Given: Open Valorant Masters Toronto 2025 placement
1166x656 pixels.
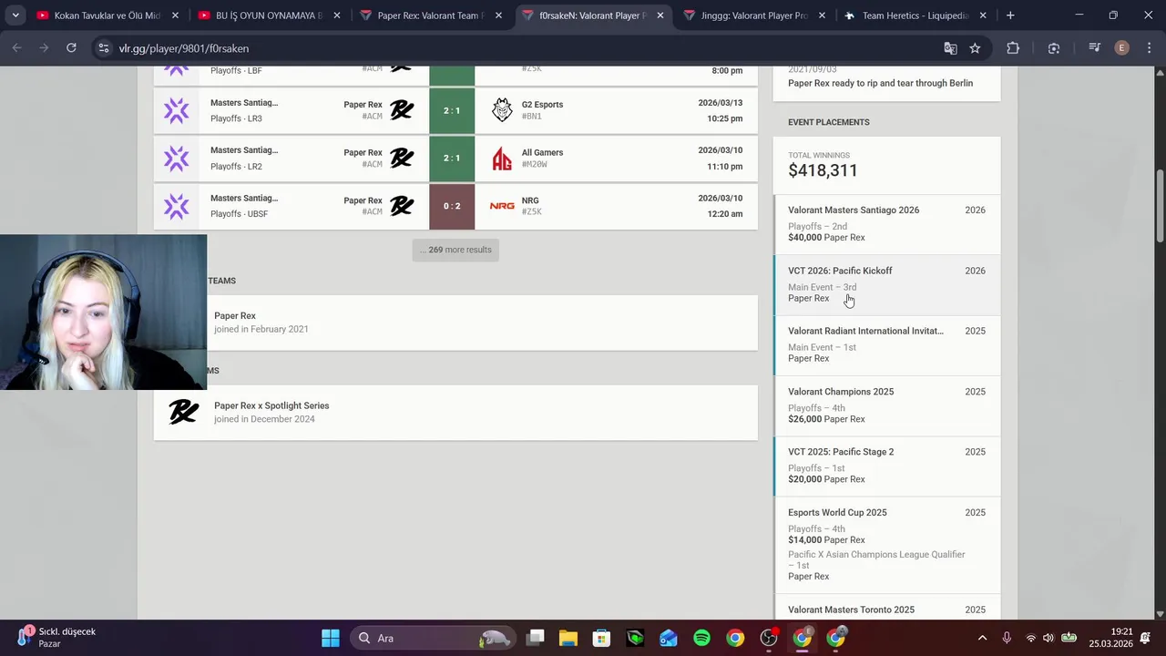Looking at the screenshot, I should click(886, 608).
